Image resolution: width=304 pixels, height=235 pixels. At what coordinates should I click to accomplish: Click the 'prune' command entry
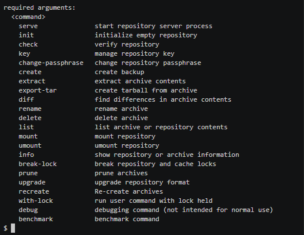pyautogui.click(x=28, y=174)
